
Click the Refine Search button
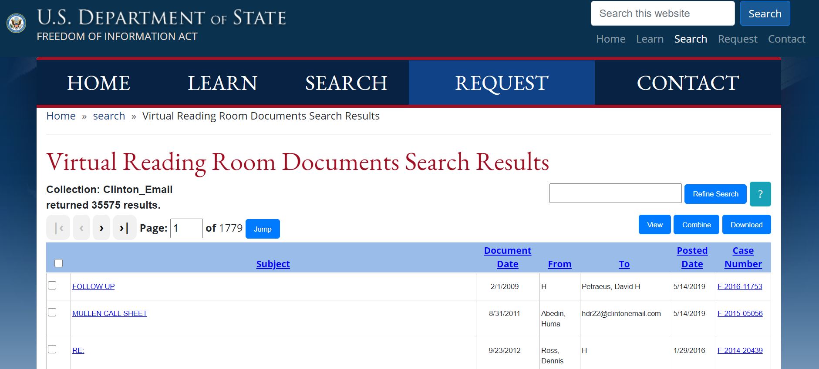point(715,194)
